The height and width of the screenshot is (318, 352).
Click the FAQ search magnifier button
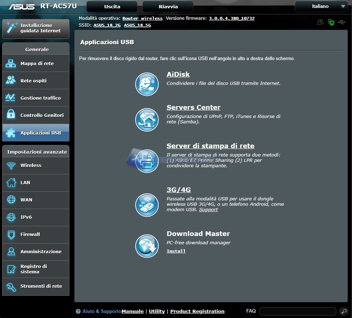coord(343,311)
